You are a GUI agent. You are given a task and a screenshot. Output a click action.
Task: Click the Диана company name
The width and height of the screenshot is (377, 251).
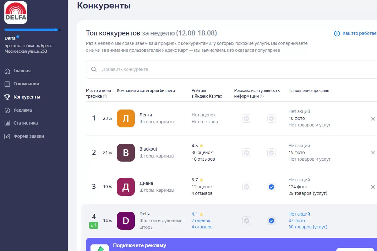pos(146,183)
